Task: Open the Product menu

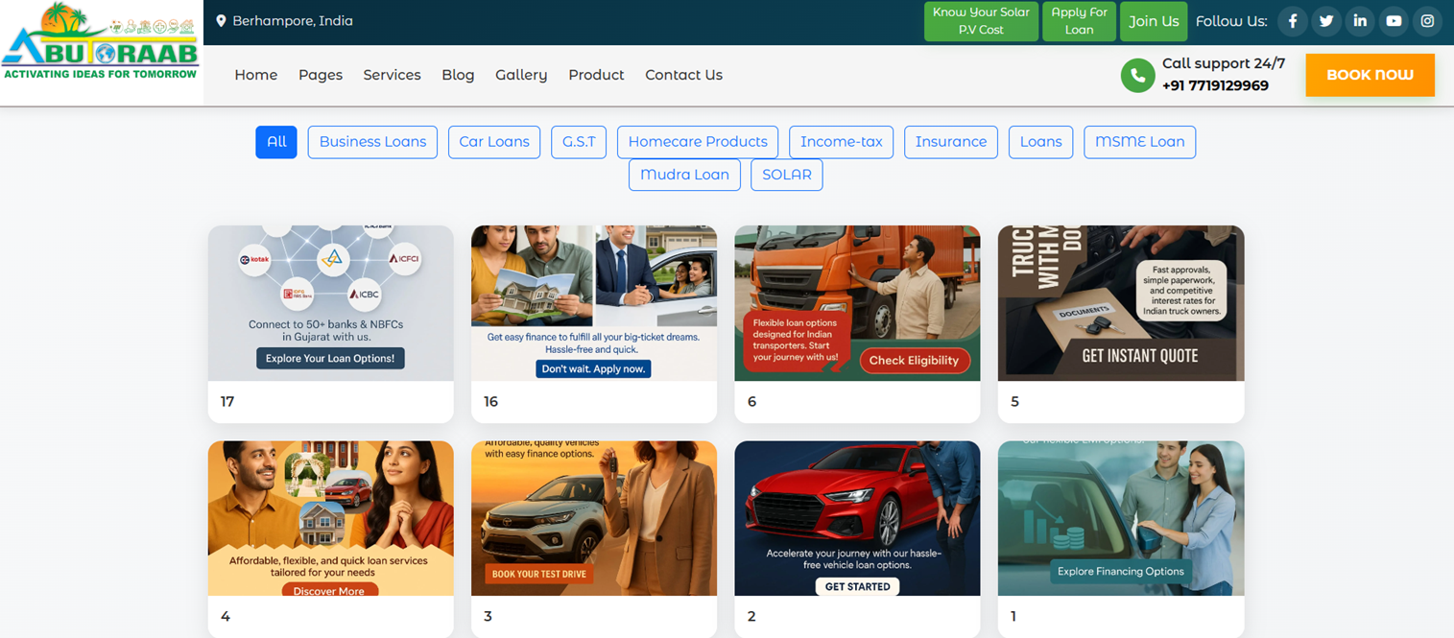Action: 596,75
